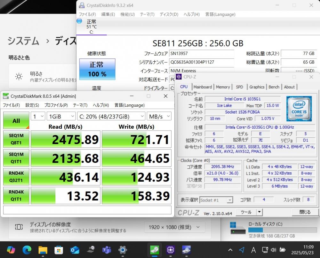This screenshot has height=258, width=320.
Task: Open Microsoft Teams taskbar icon
Action: (107, 250)
